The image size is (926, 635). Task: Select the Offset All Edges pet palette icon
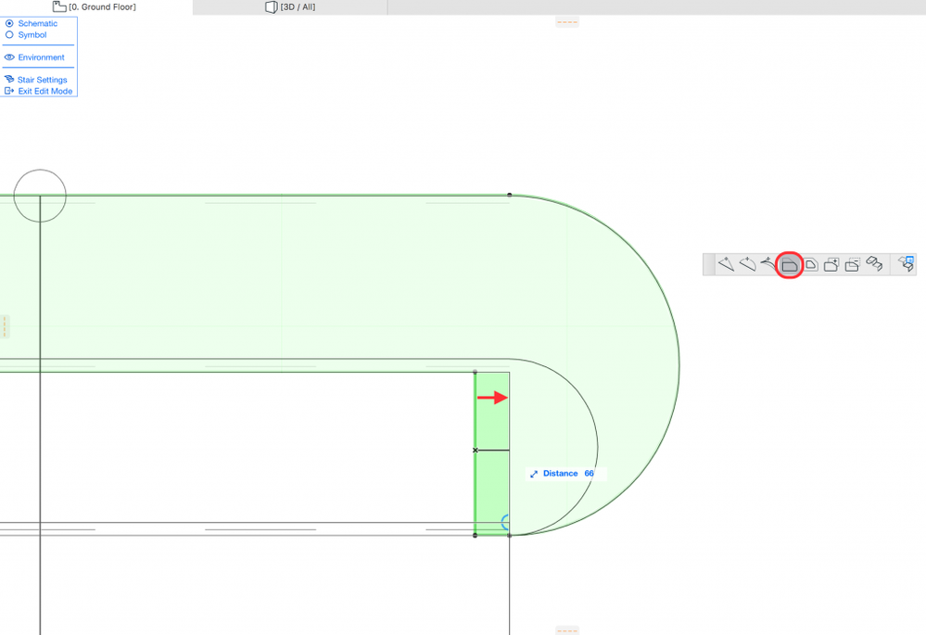(x=811, y=264)
